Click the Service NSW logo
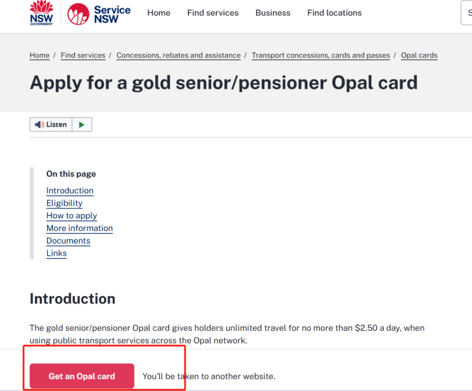The image size is (472, 391). [99, 14]
